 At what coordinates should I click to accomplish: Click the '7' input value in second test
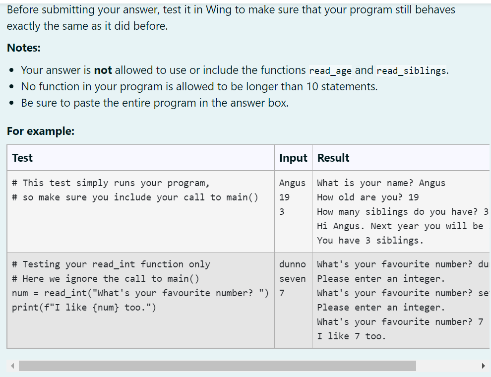(x=282, y=293)
